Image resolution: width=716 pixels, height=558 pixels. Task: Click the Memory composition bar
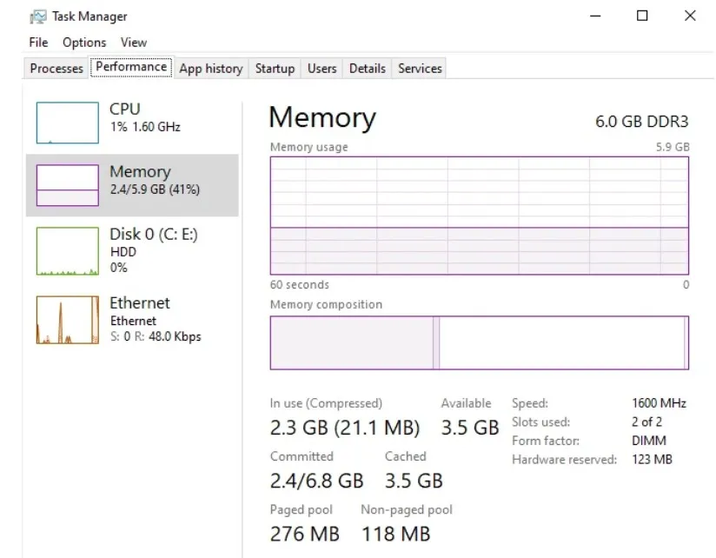(x=478, y=342)
